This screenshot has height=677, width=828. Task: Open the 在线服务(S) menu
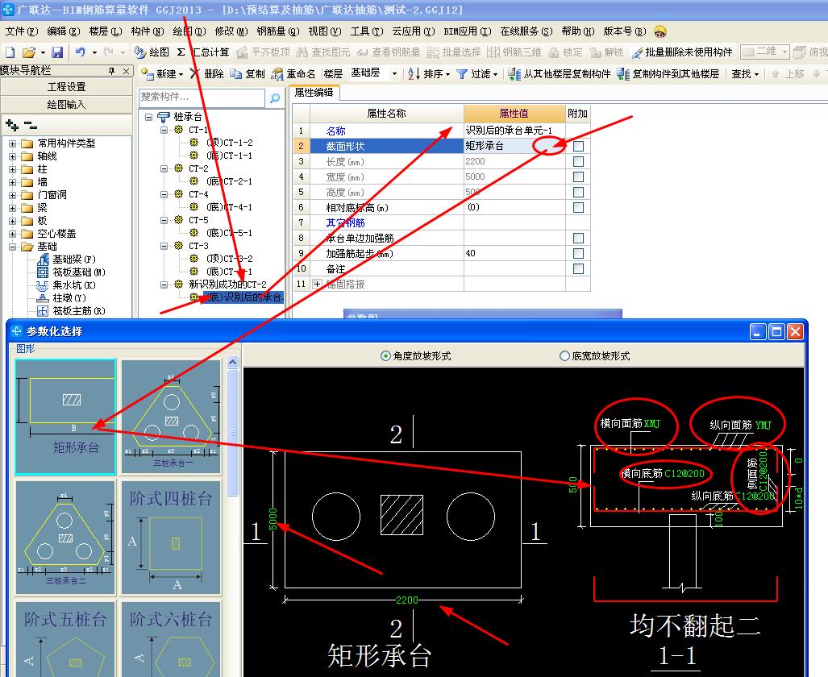pos(526,31)
